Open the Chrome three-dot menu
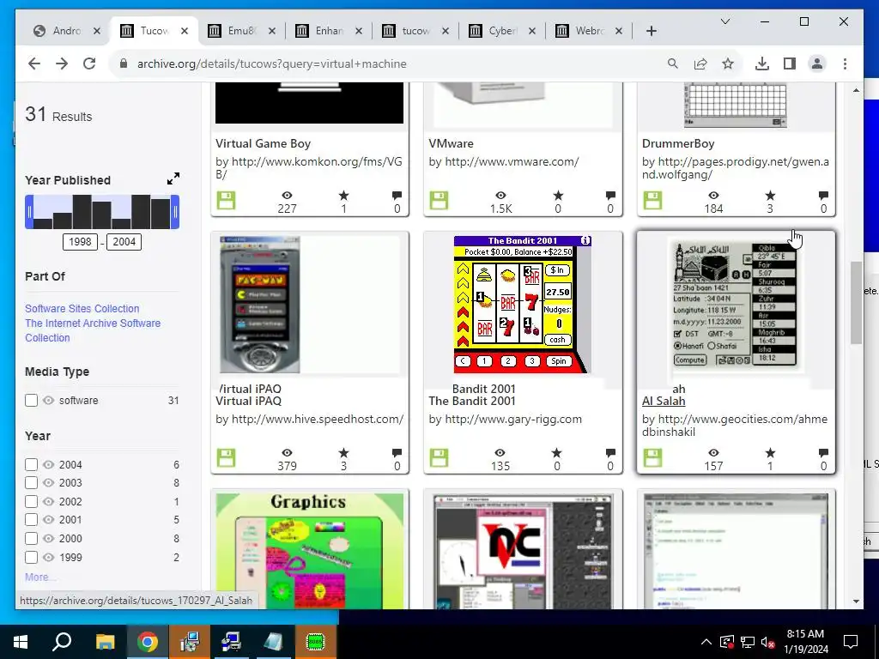 [845, 63]
